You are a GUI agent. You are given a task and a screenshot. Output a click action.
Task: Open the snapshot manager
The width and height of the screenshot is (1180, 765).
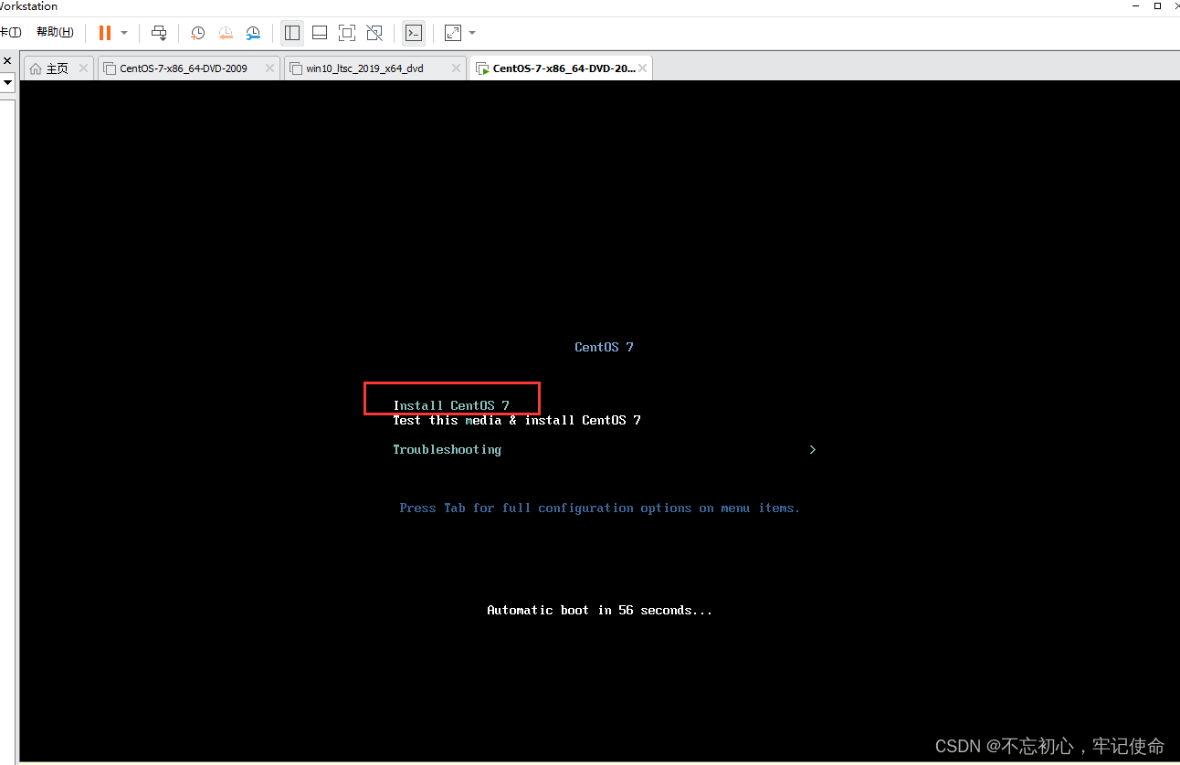[253, 33]
